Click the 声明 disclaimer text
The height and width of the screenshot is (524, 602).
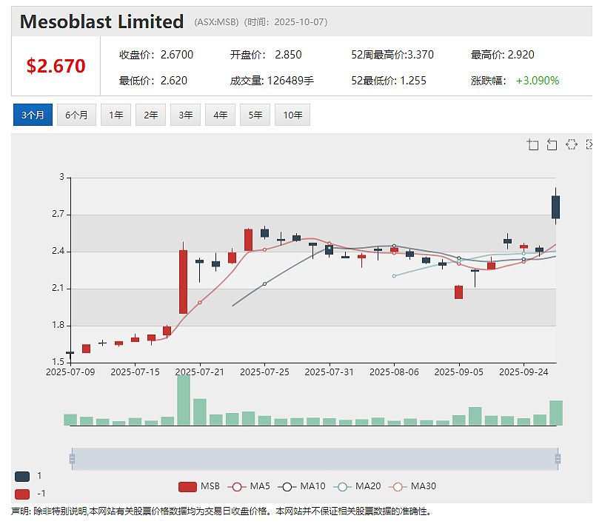pos(221,511)
